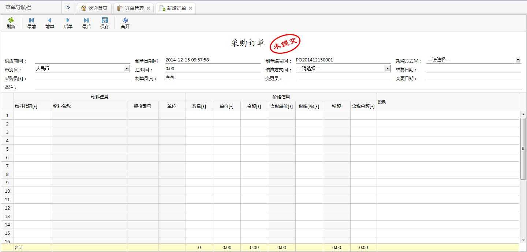Click the 单价 cell in row 3
Screen dimensions: 527x252
[x=227, y=132]
